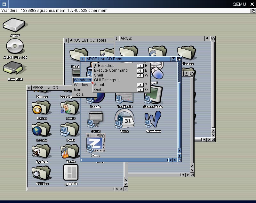This screenshot has height=203, width=256.
Task: Click scroll right arrow in Prefs window
Action: (175, 160)
